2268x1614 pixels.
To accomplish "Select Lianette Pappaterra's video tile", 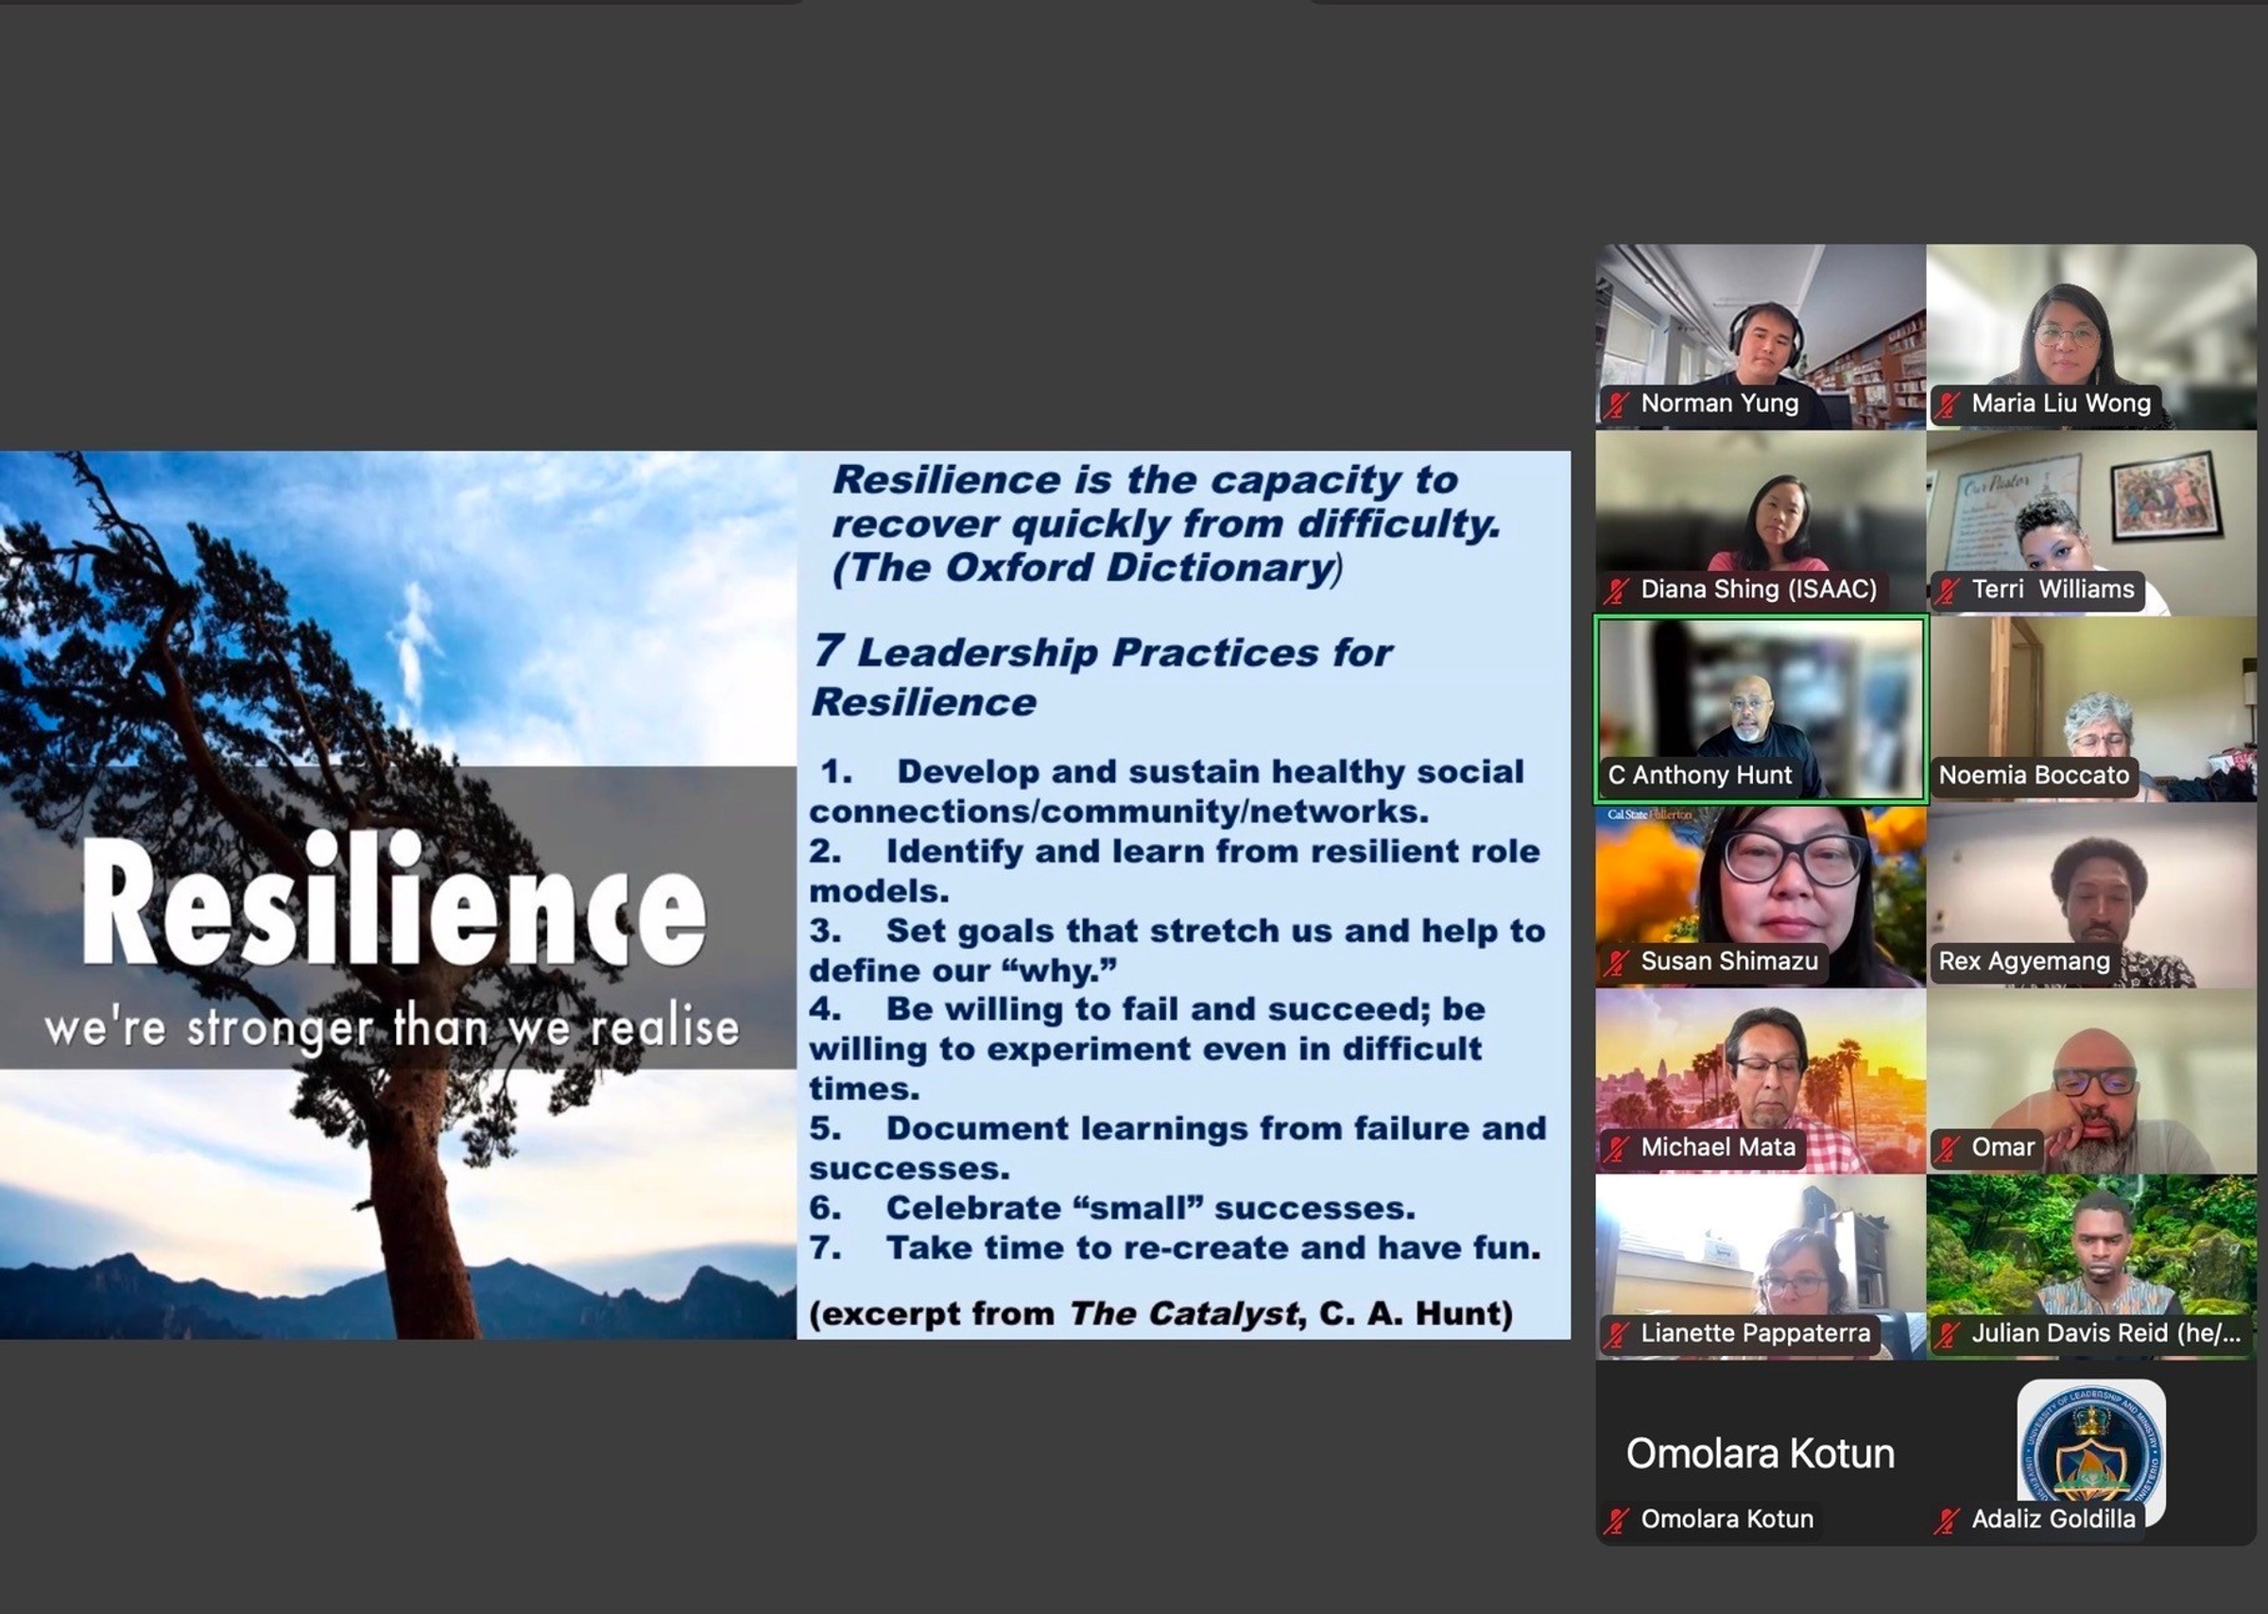I will point(1761,1266).
